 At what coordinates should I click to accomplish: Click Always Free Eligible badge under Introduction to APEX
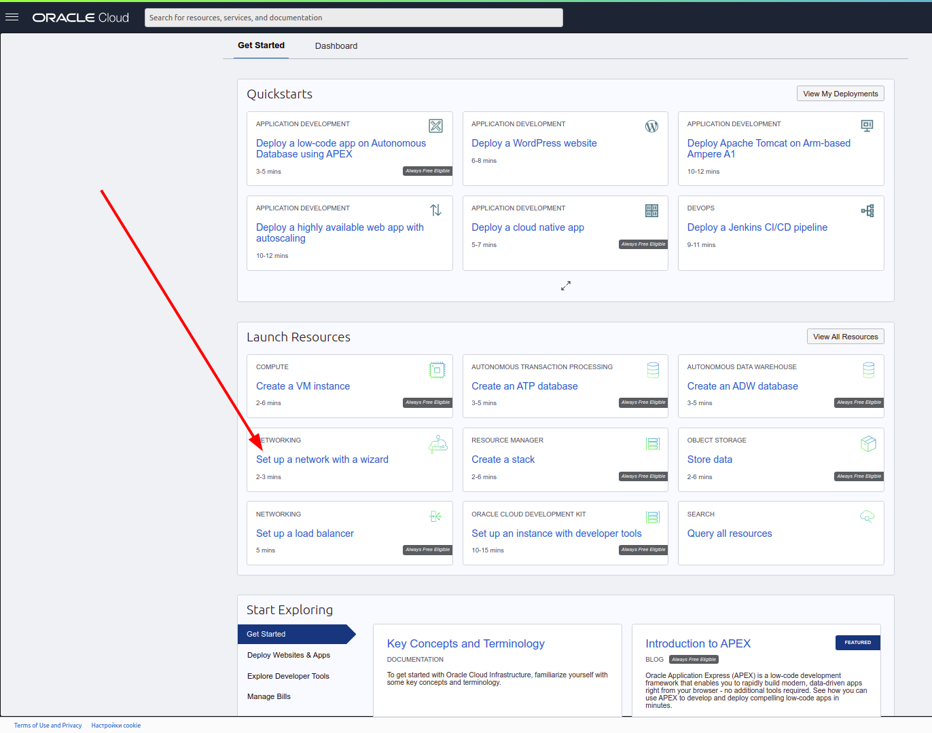(x=694, y=659)
